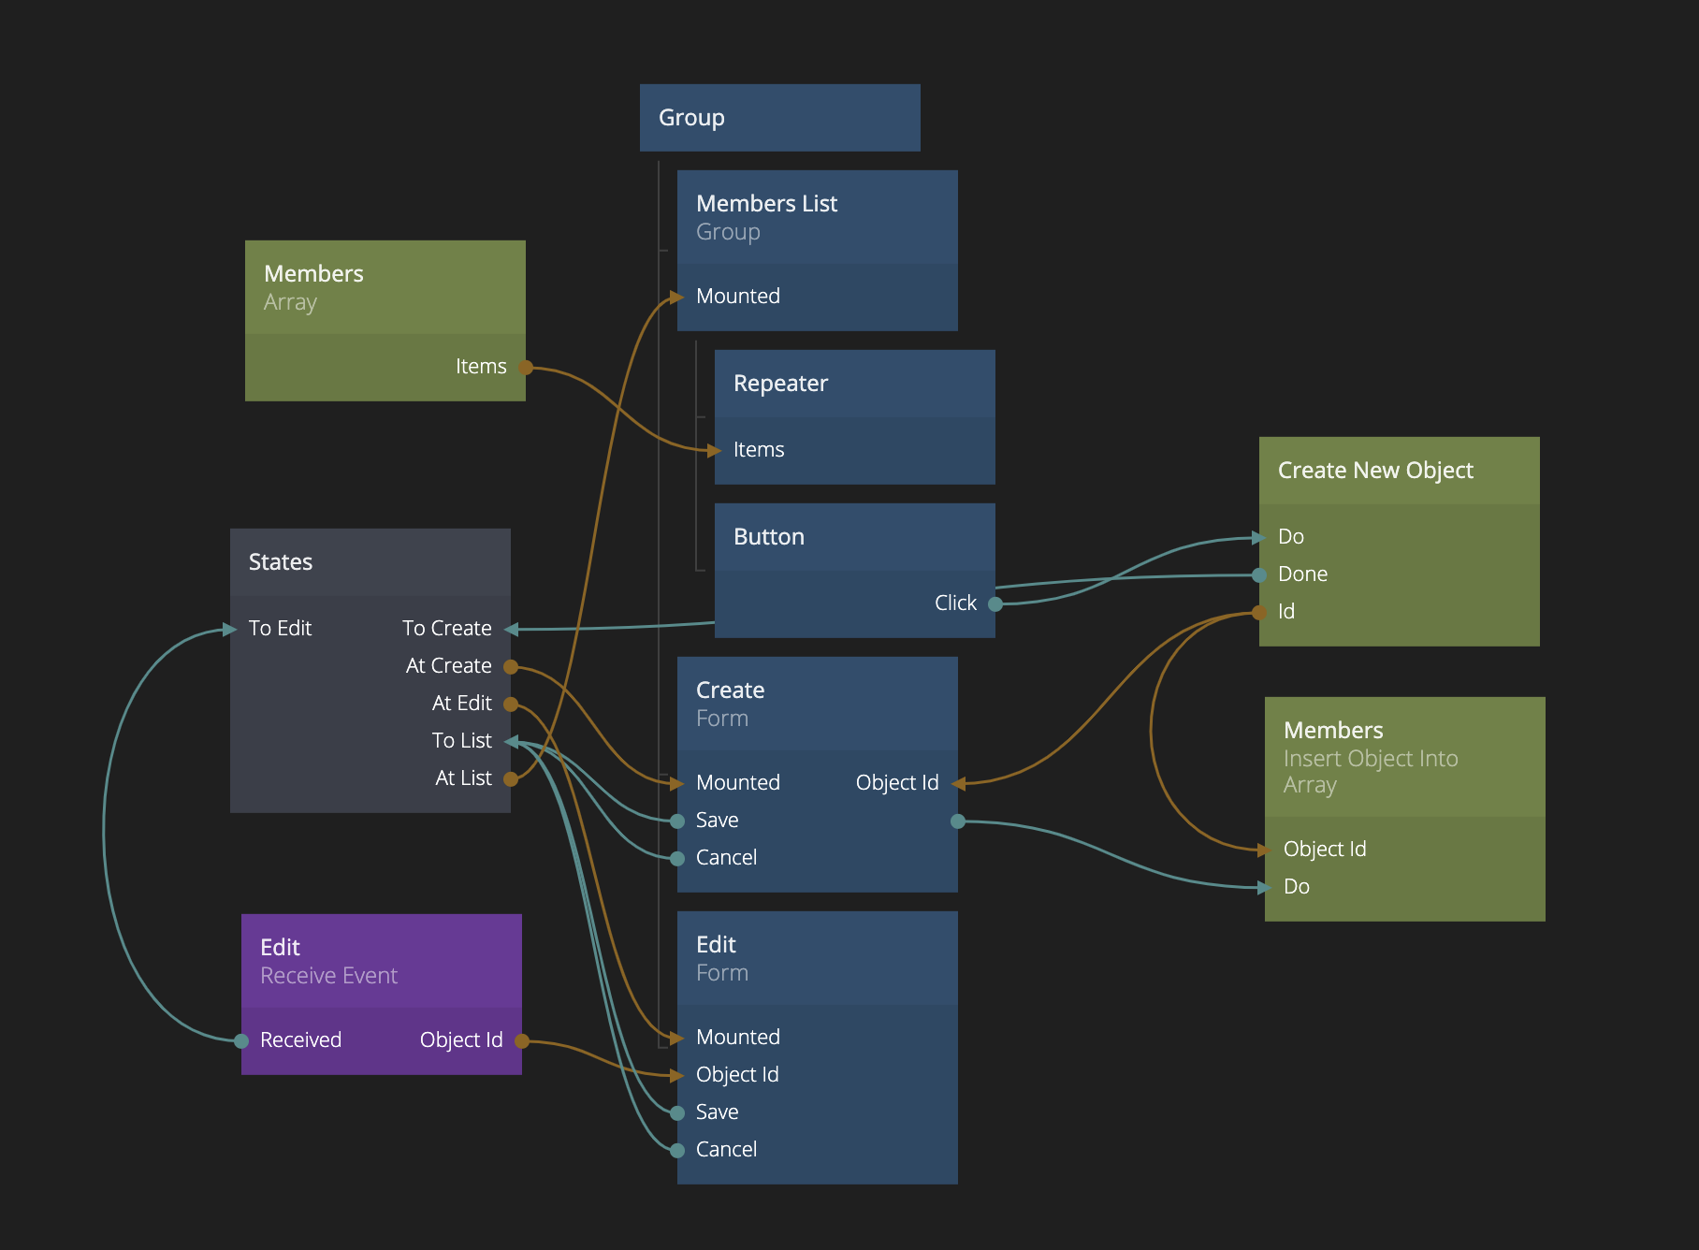Screen dimensions: 1699x1250
Task: Select the Edit Receive Event node header
Action: [x=381, y=961]
